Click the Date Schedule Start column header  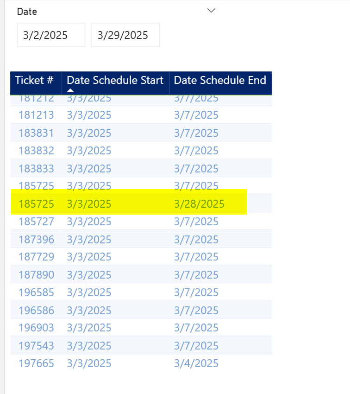pos(115,80)
